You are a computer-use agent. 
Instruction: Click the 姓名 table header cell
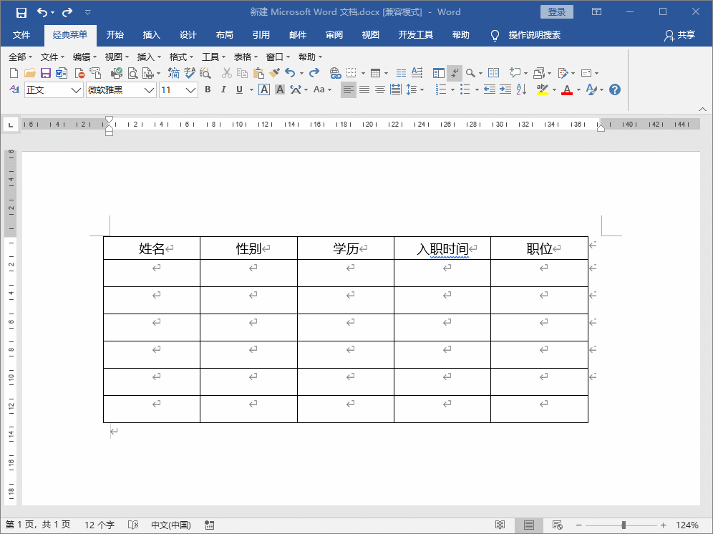coord(152,248)
